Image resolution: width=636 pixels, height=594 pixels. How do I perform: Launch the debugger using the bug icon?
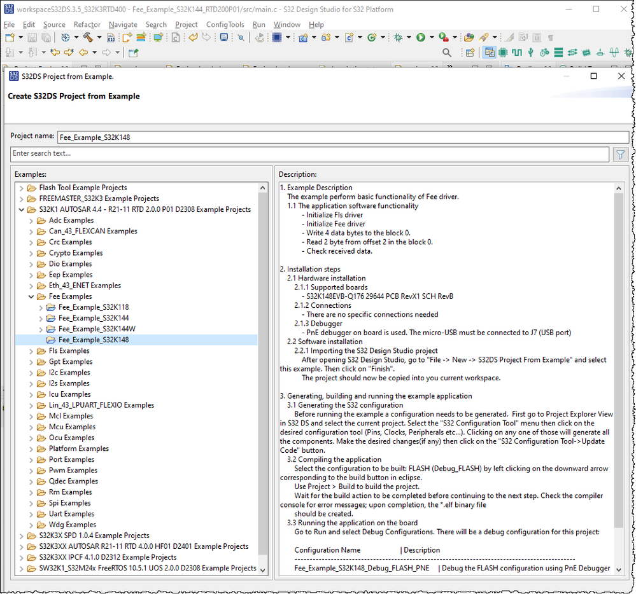click(398, 38)
